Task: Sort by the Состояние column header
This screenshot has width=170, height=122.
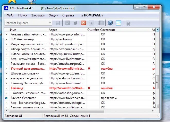Action: (x=125, y=30)
